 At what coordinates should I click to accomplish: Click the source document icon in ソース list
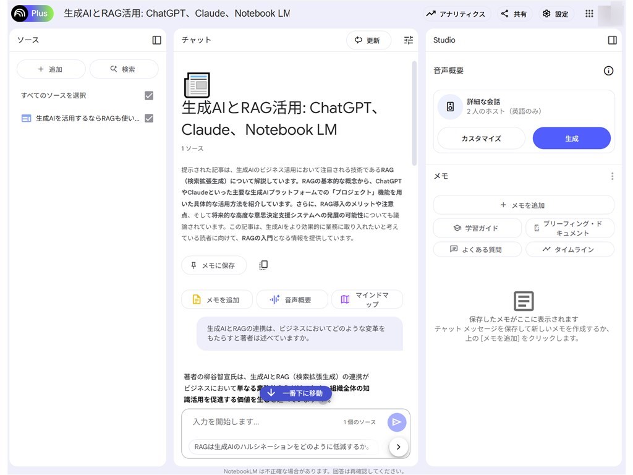coord(26,118)
